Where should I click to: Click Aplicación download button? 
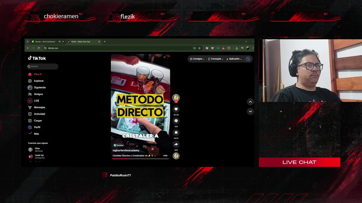[x=234, y=59]
